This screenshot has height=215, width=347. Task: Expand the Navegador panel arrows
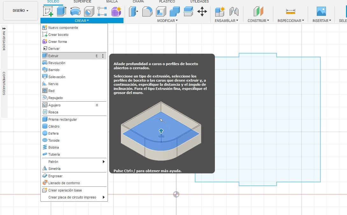coord(4,29)
